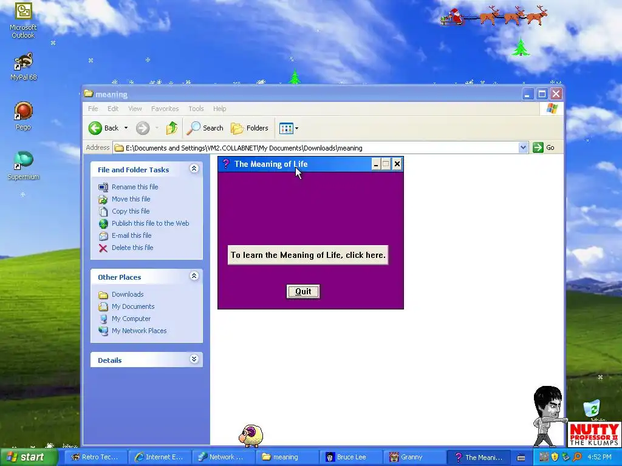Click the Nutty Professor II Klumps icon
The height and width of the screenshot is (466, 622).
point(594,434)
